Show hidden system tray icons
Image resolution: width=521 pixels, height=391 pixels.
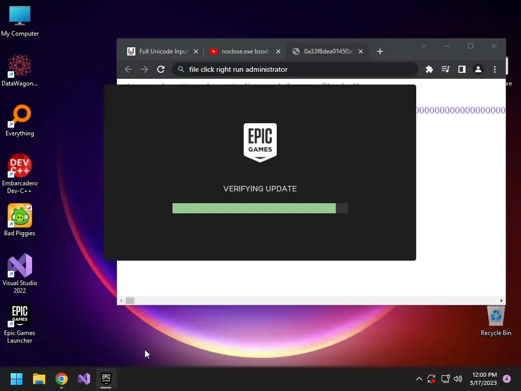(x=419, y=379)
